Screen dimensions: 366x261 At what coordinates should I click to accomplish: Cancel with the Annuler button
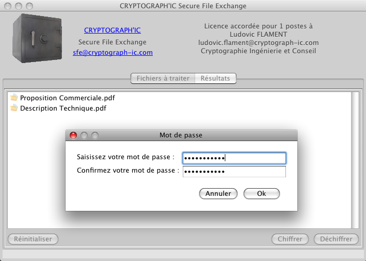(218, 193)
